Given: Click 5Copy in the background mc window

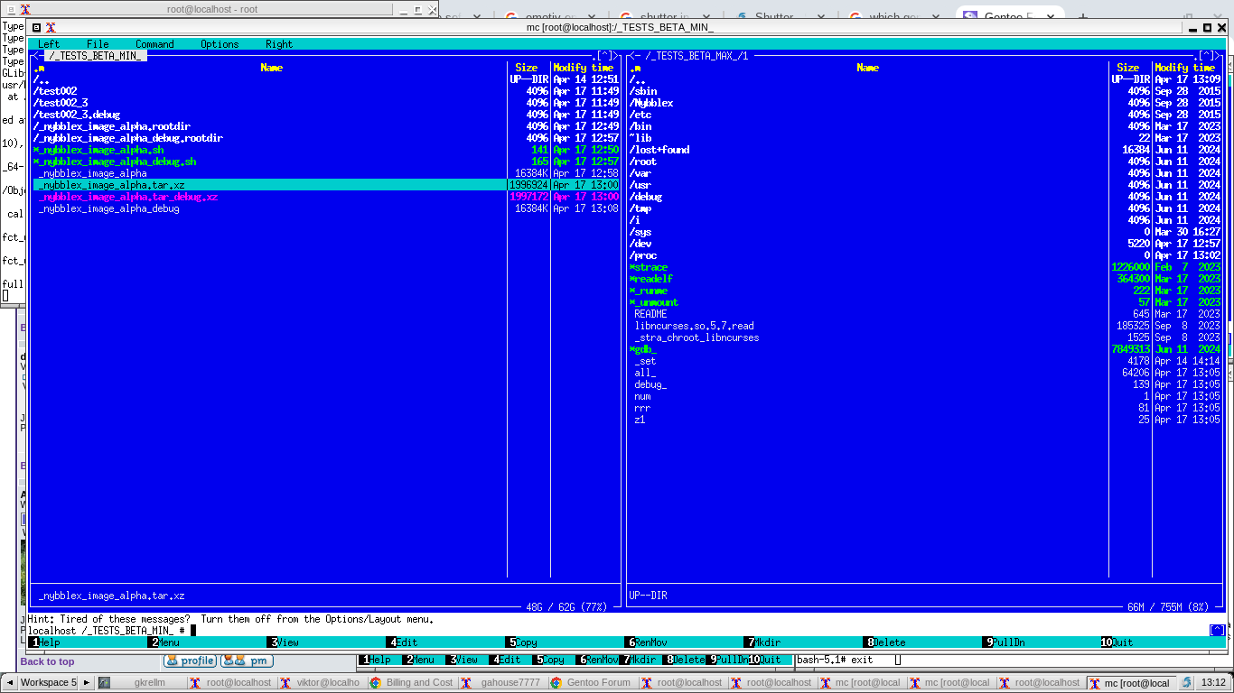Looking at the screenshot, I should tap(550, 660).
